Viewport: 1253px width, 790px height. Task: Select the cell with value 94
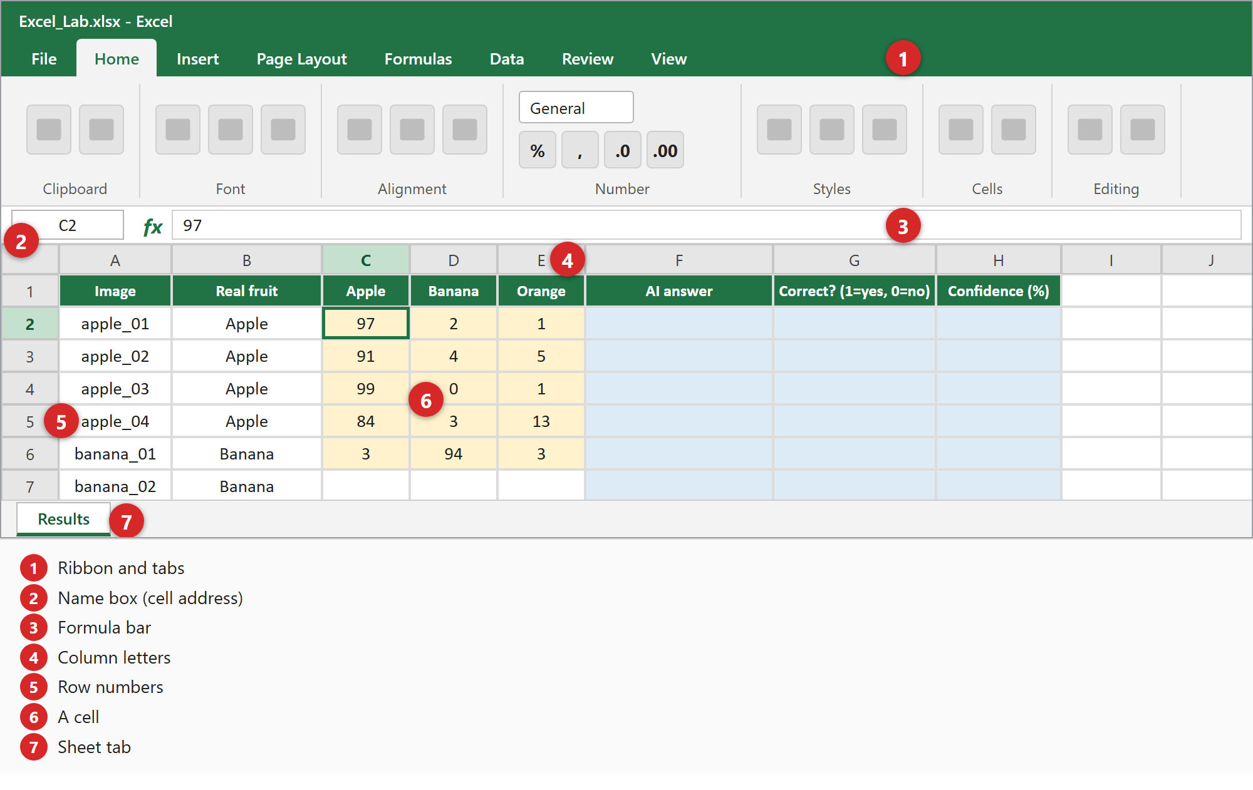pos(454,454)
